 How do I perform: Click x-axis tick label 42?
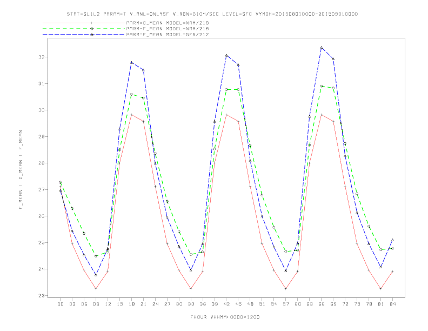(226, 304)
